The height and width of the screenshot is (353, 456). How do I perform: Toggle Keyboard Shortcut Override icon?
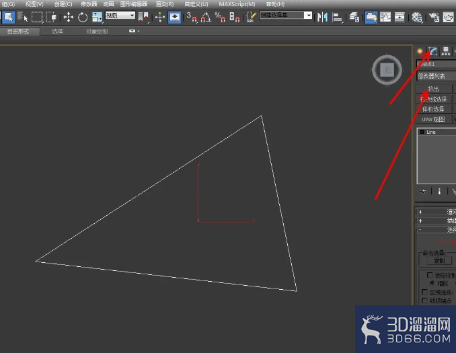[174, 17]
